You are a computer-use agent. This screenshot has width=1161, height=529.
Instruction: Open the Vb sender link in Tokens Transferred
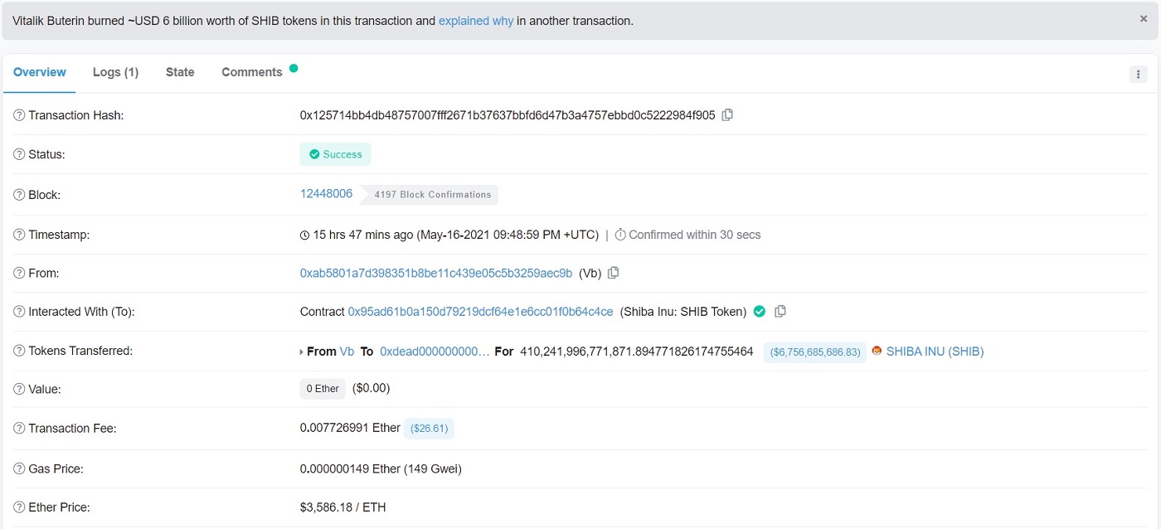pyautogui.click(x=347, y=352)
